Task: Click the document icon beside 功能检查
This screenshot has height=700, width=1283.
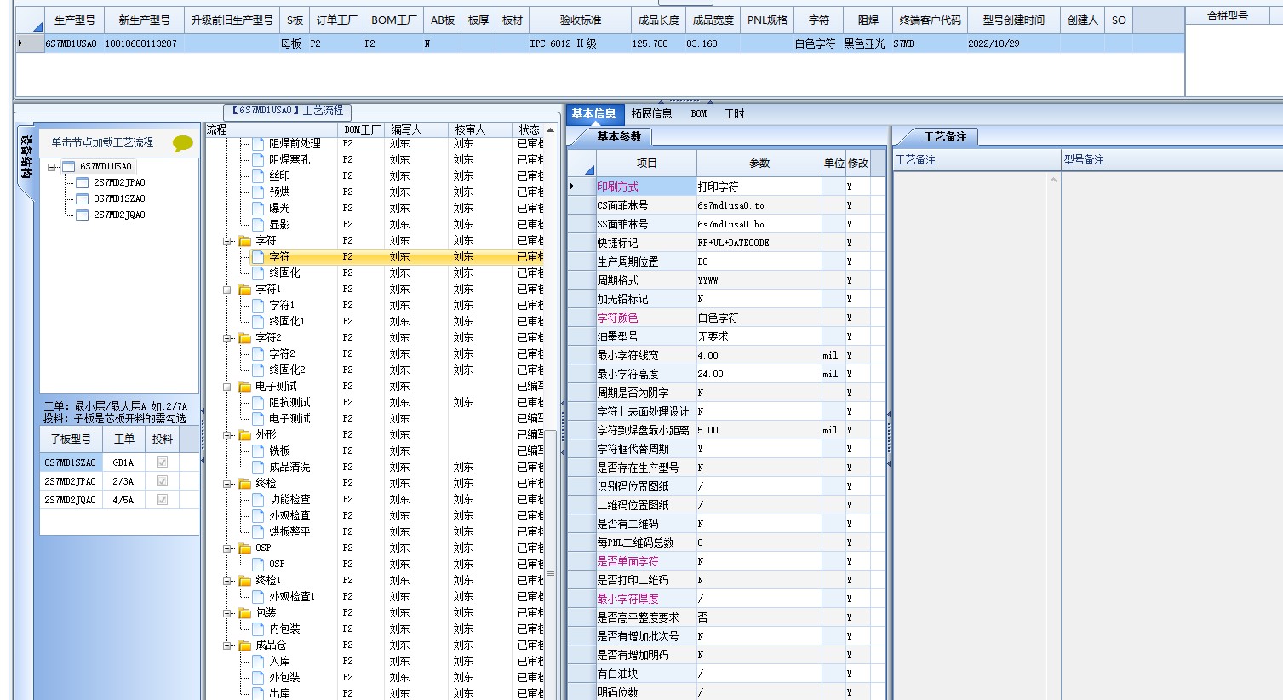Action: coord(258,499)
